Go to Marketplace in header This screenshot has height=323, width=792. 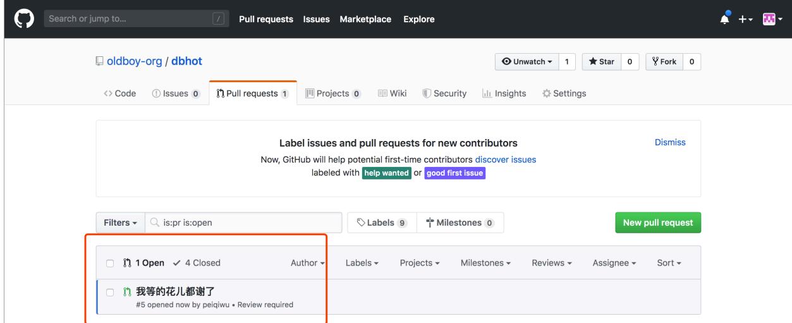(x=367, y=19)
